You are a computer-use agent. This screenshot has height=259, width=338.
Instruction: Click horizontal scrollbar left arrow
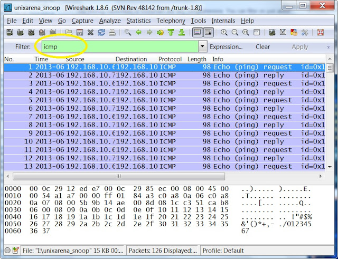click(8, 176)
